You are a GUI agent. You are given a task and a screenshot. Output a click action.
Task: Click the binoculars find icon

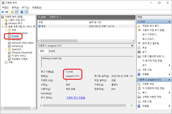coord(139,52)
